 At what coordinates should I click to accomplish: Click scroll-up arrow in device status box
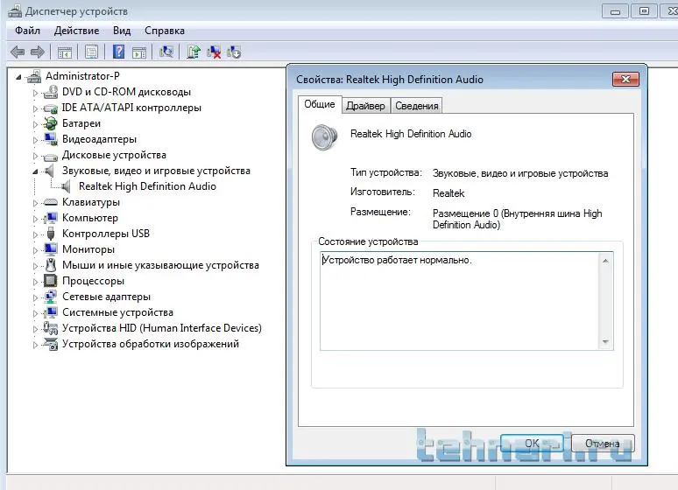pos(605,261)
